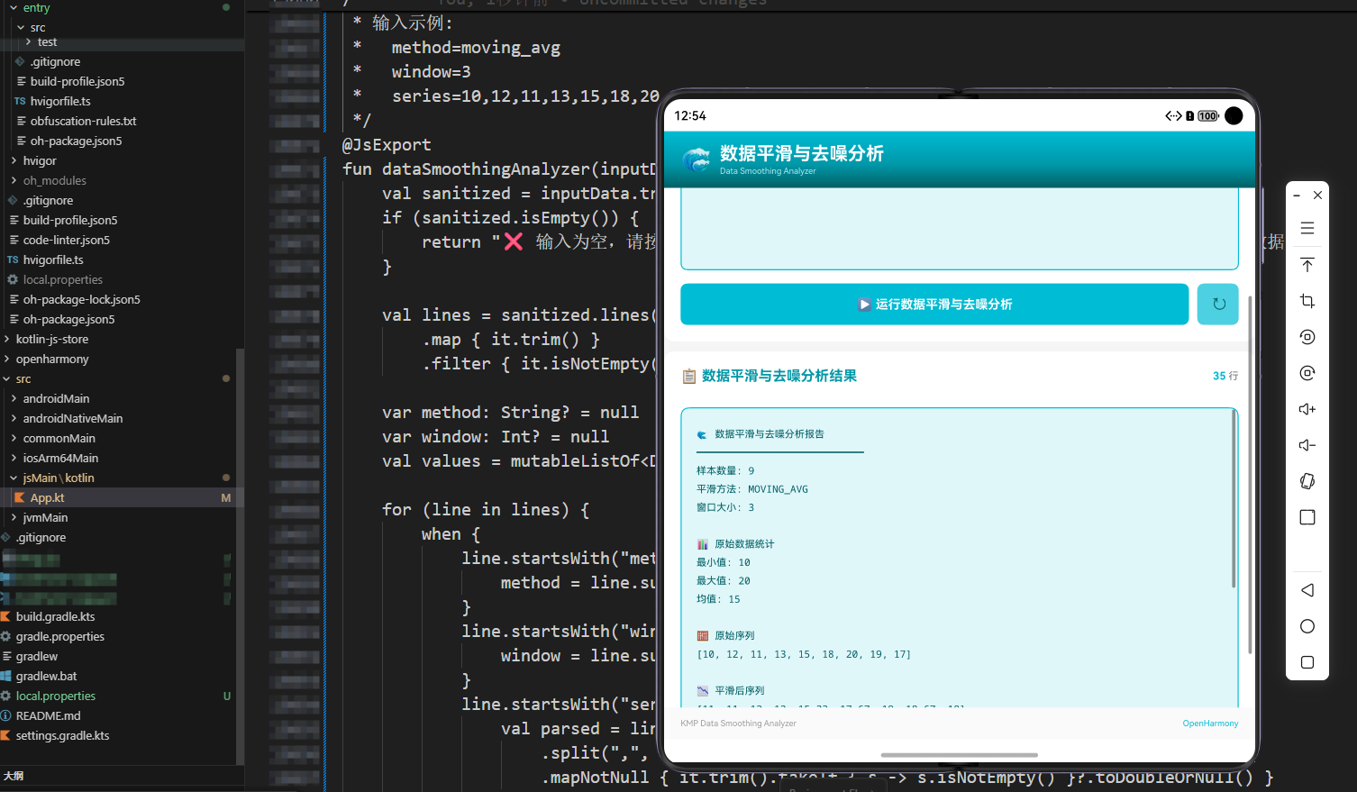Open local.properties marked U
This screenshot has height=792, width=1357.
[56, 696]
